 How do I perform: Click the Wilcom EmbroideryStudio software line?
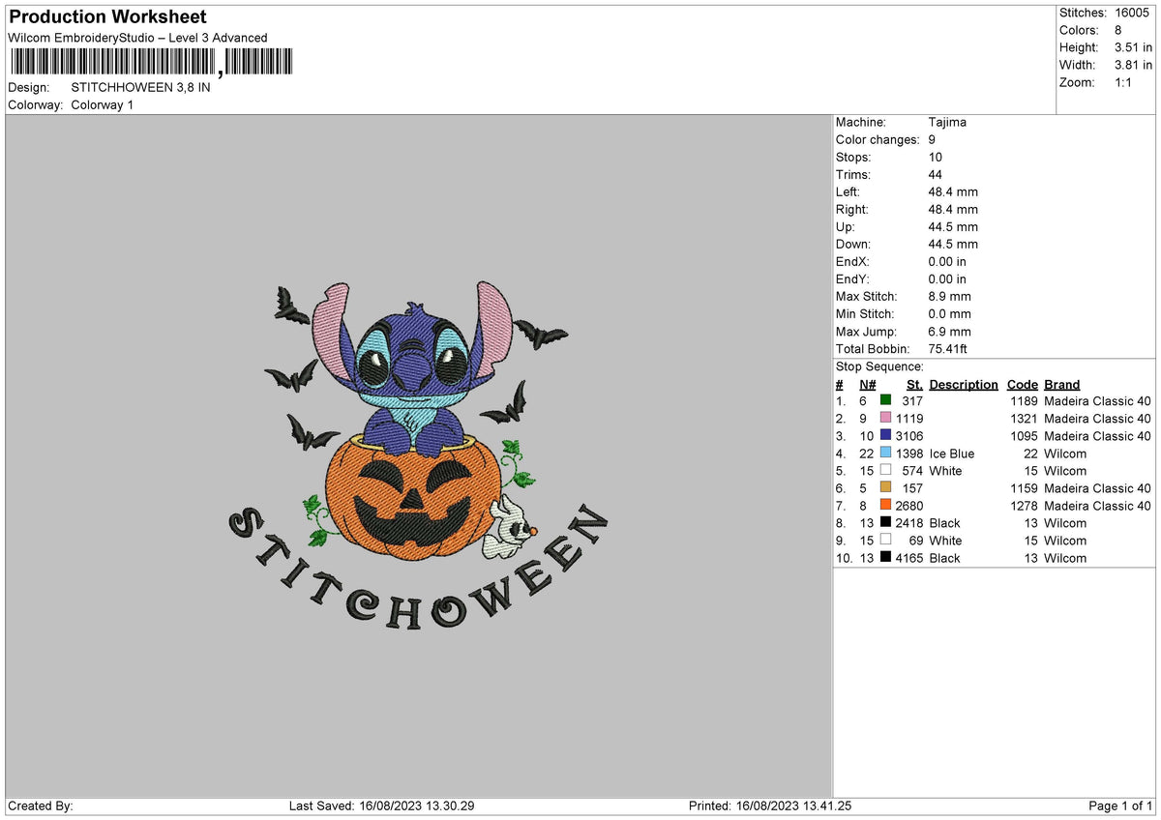coord(137,38)
